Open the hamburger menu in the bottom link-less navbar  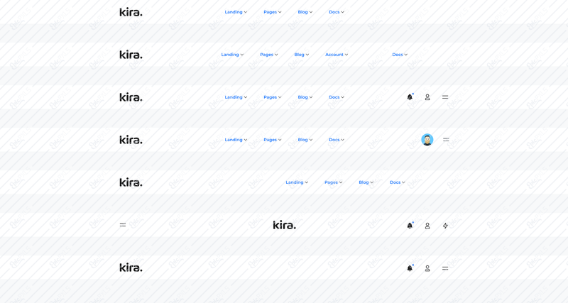click(445, 268)
